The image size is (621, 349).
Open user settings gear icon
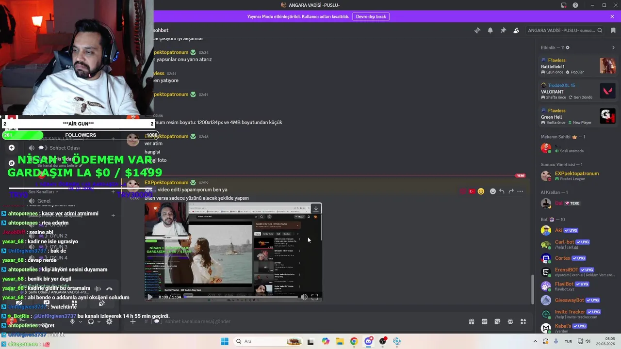(109, 321)
